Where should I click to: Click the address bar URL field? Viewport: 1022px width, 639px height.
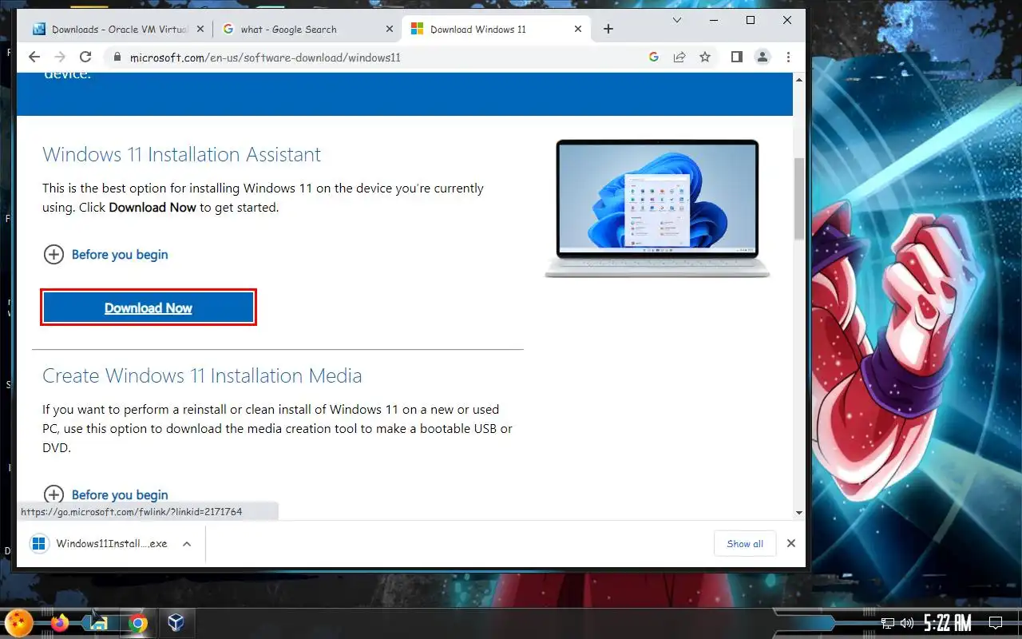pyautogui.click(x=374, y=58)
